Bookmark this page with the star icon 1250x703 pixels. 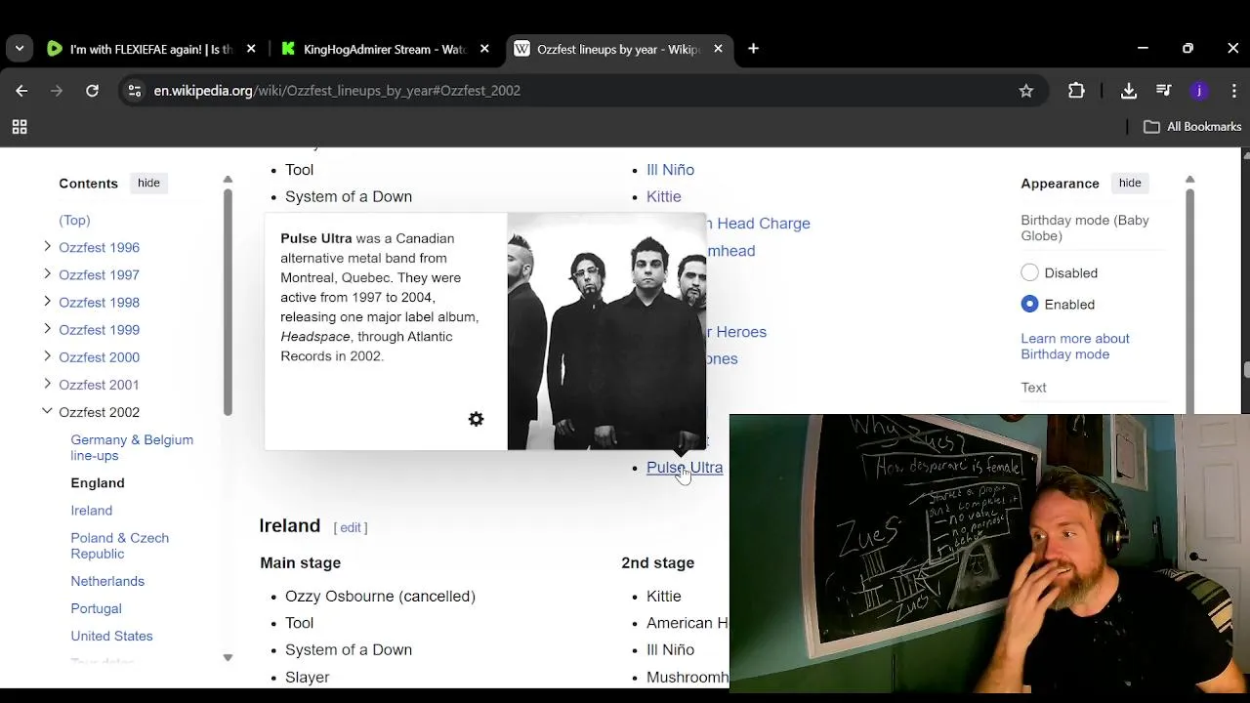1025,91
